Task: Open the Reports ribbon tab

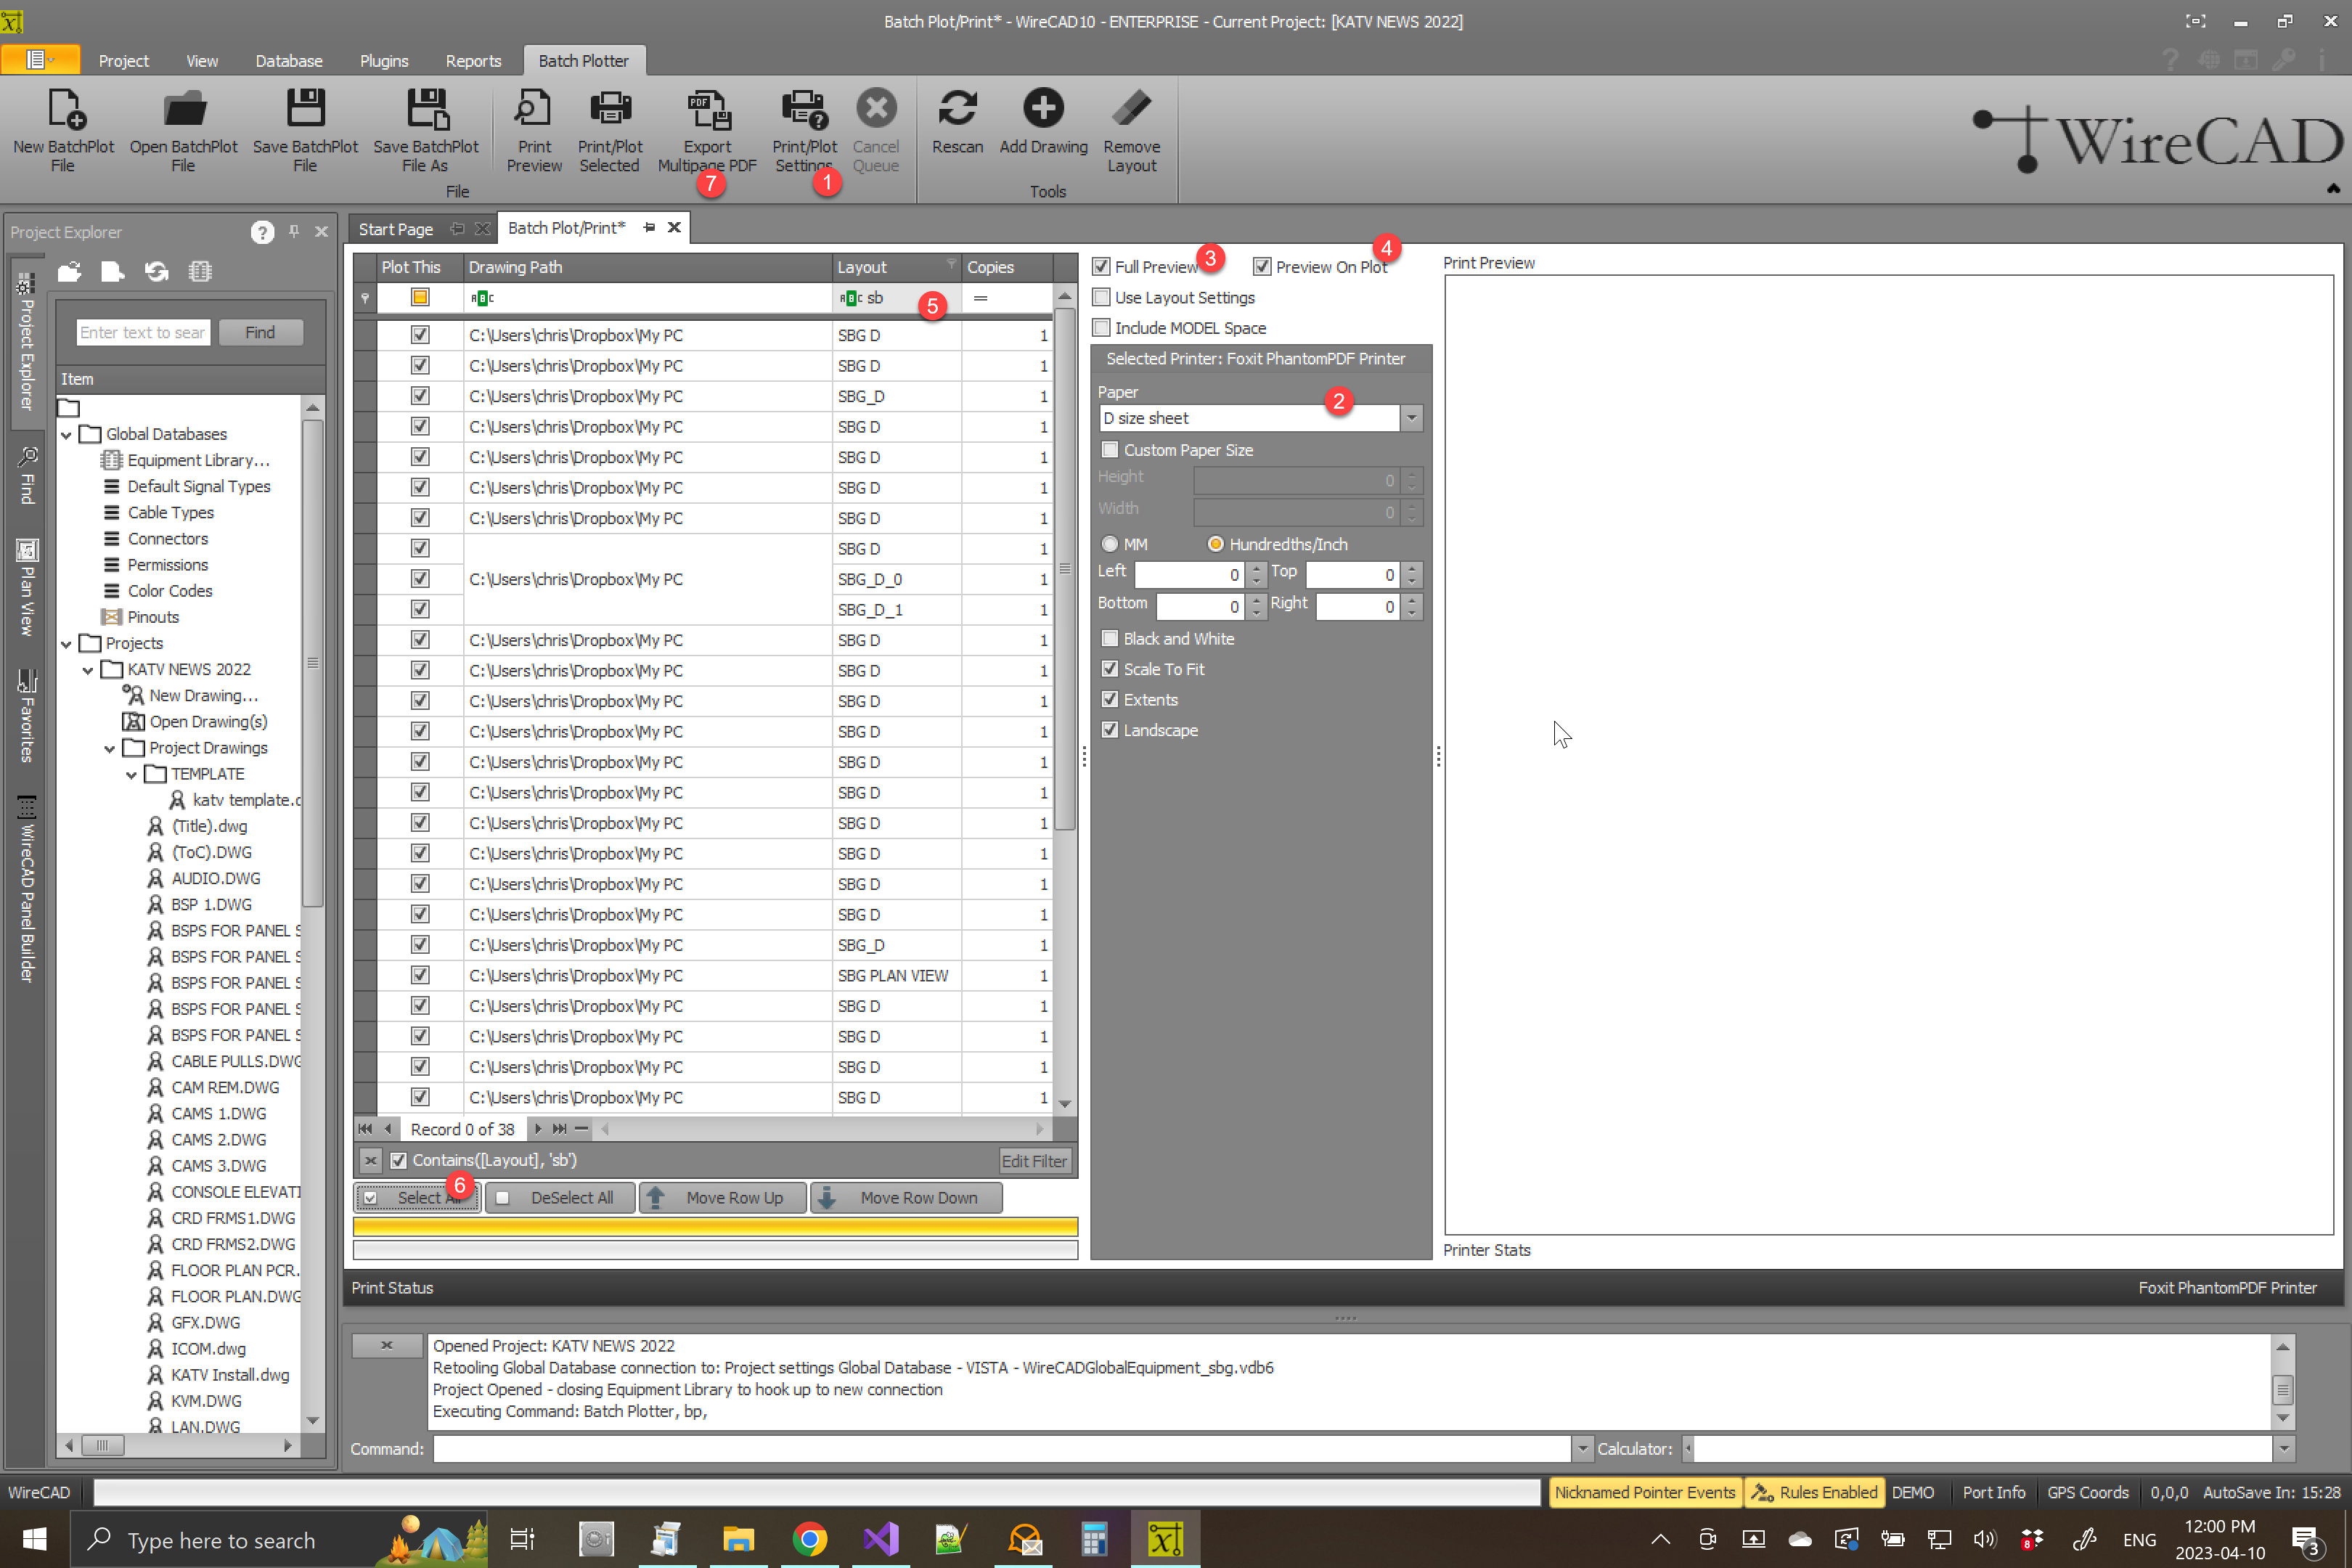Action: point(473,61)
